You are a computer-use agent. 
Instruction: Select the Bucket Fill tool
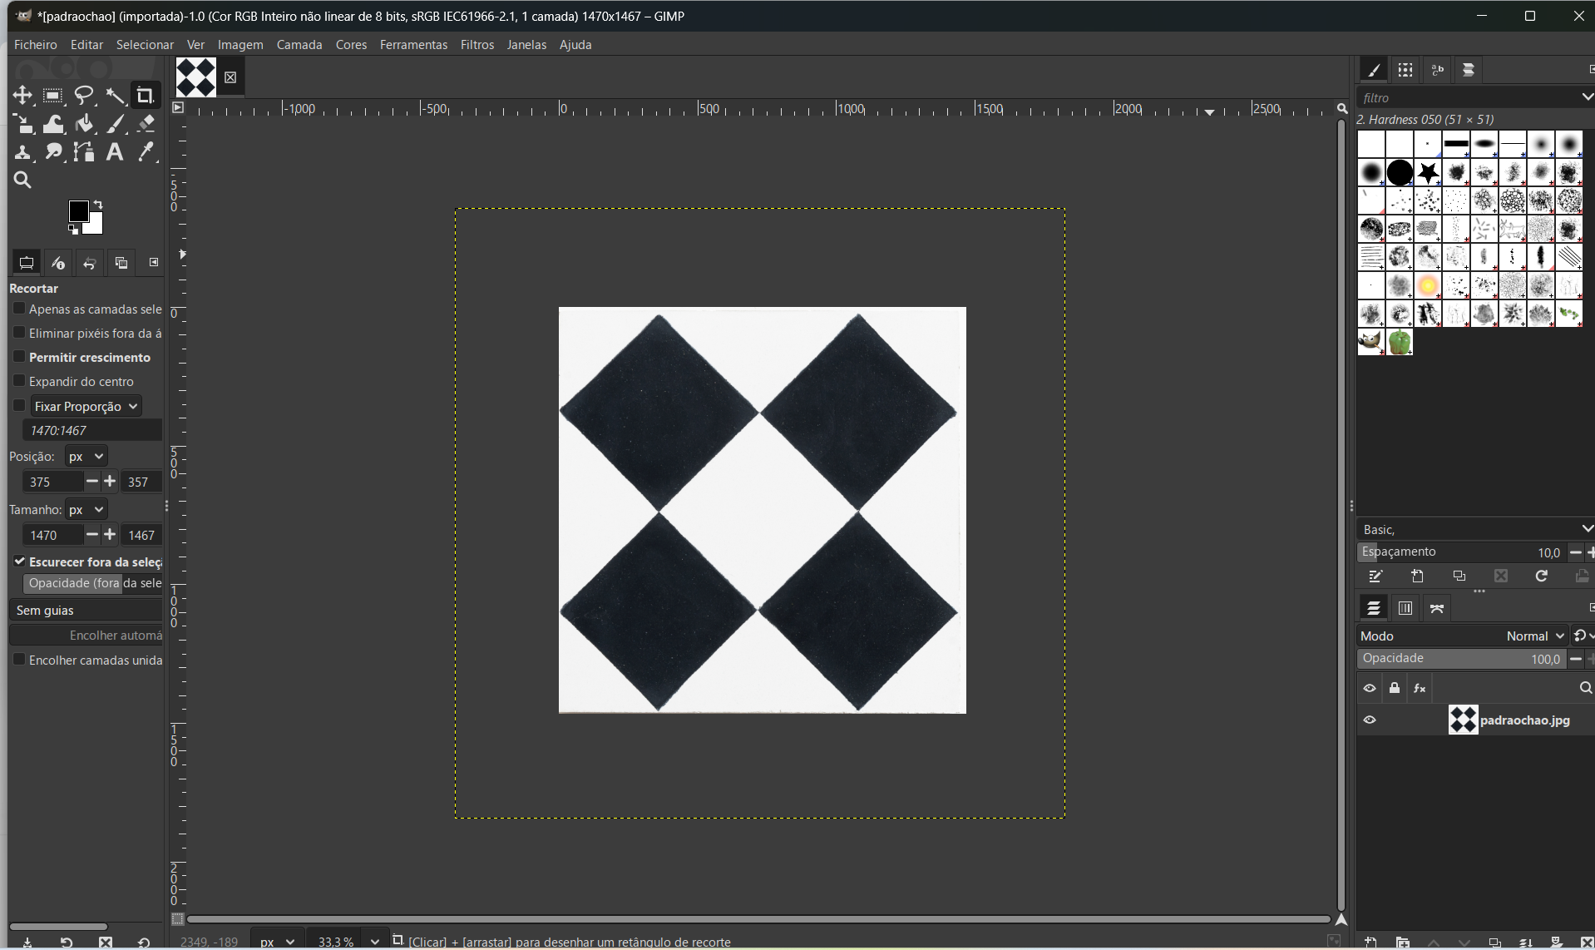click(x=84, y=125)
